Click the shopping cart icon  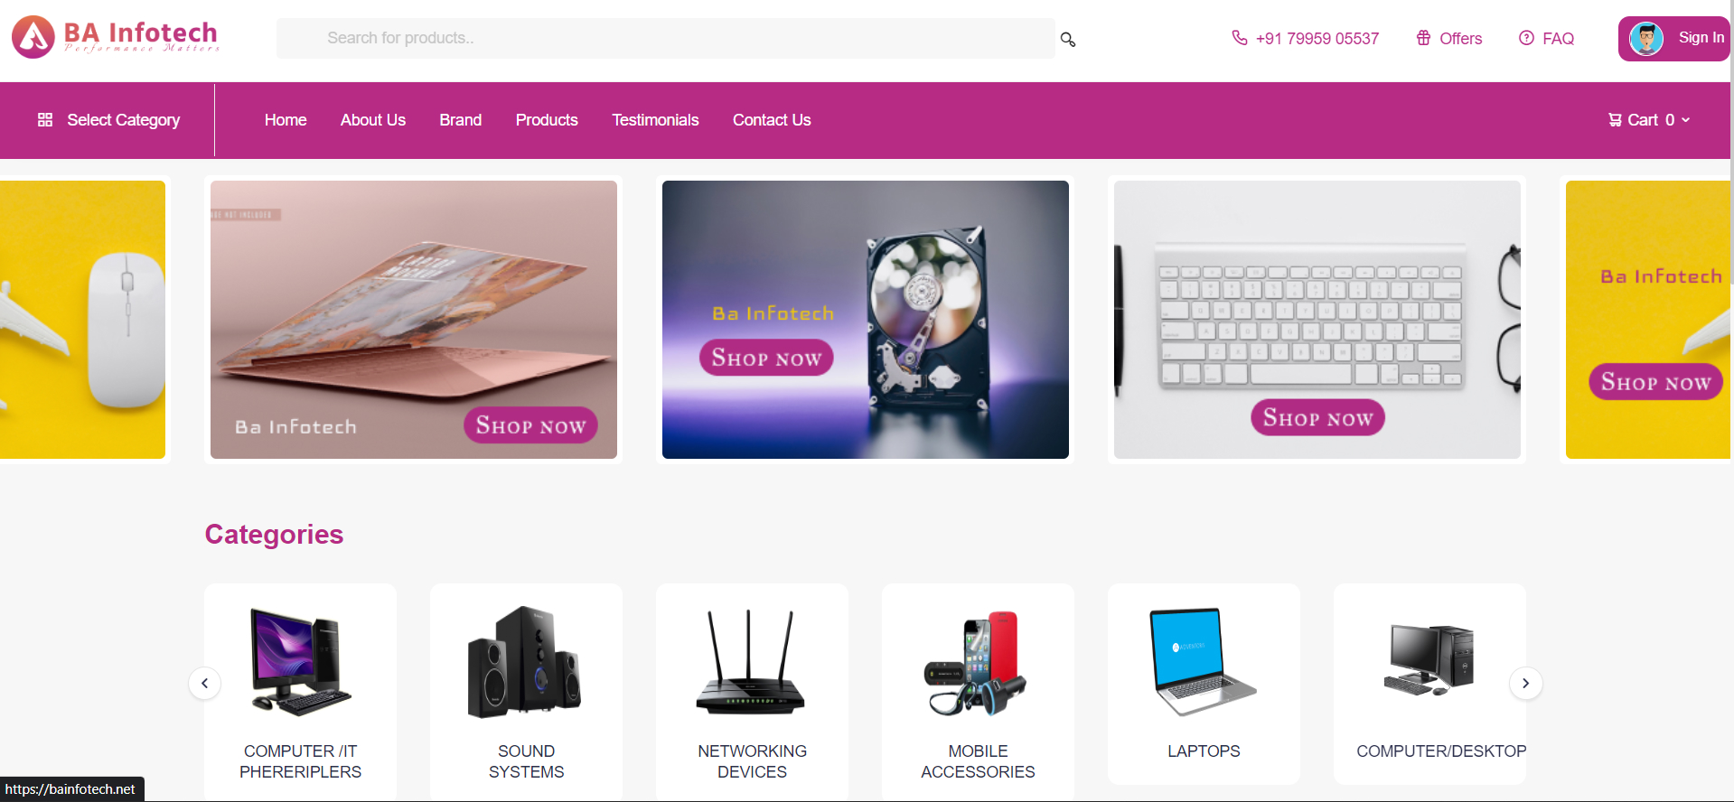coord(1615,120)
